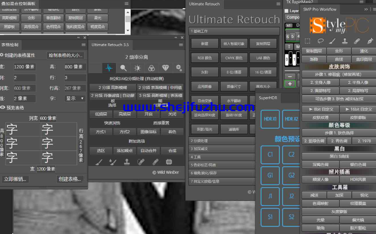376x234 pixels.
Task: Open the color circles tab icon
Action: click(x=151, y=68)
